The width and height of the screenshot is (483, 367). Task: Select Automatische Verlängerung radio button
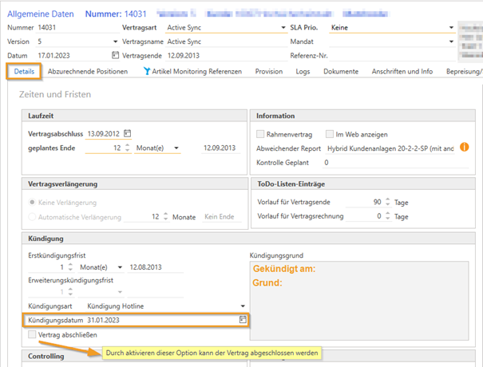coord(33,217)
